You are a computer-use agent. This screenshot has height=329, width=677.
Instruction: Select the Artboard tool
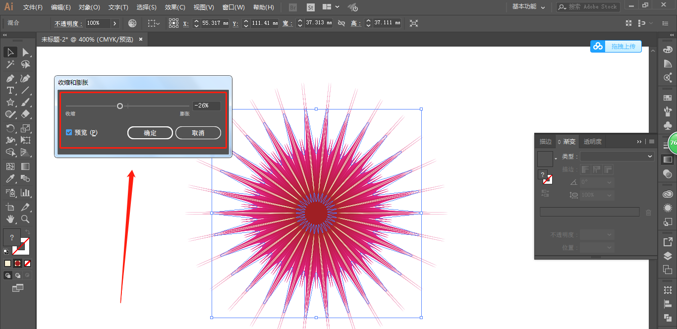coord(10,207)
